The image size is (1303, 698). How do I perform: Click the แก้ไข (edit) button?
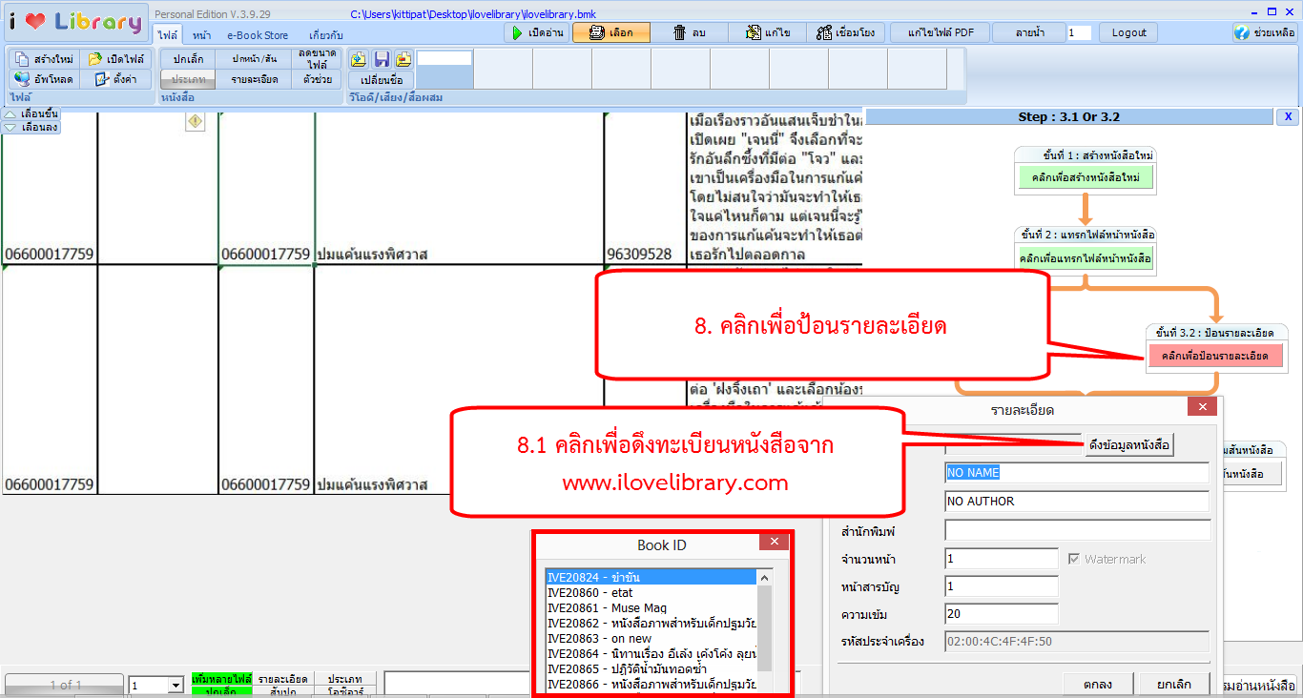[768, 32]
